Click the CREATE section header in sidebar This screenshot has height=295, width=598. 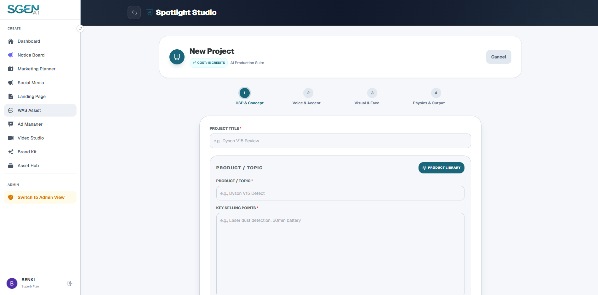tap(14, 29)
